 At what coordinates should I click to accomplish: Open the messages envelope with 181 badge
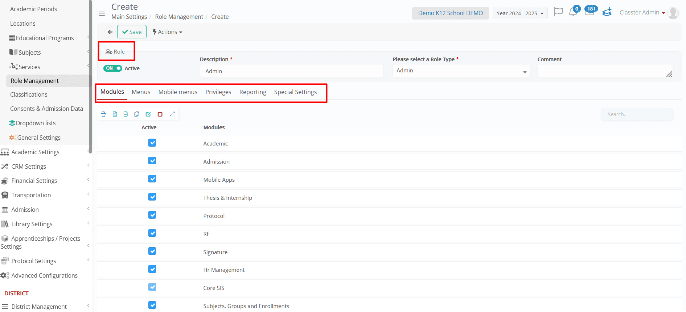tap(590, 12)
